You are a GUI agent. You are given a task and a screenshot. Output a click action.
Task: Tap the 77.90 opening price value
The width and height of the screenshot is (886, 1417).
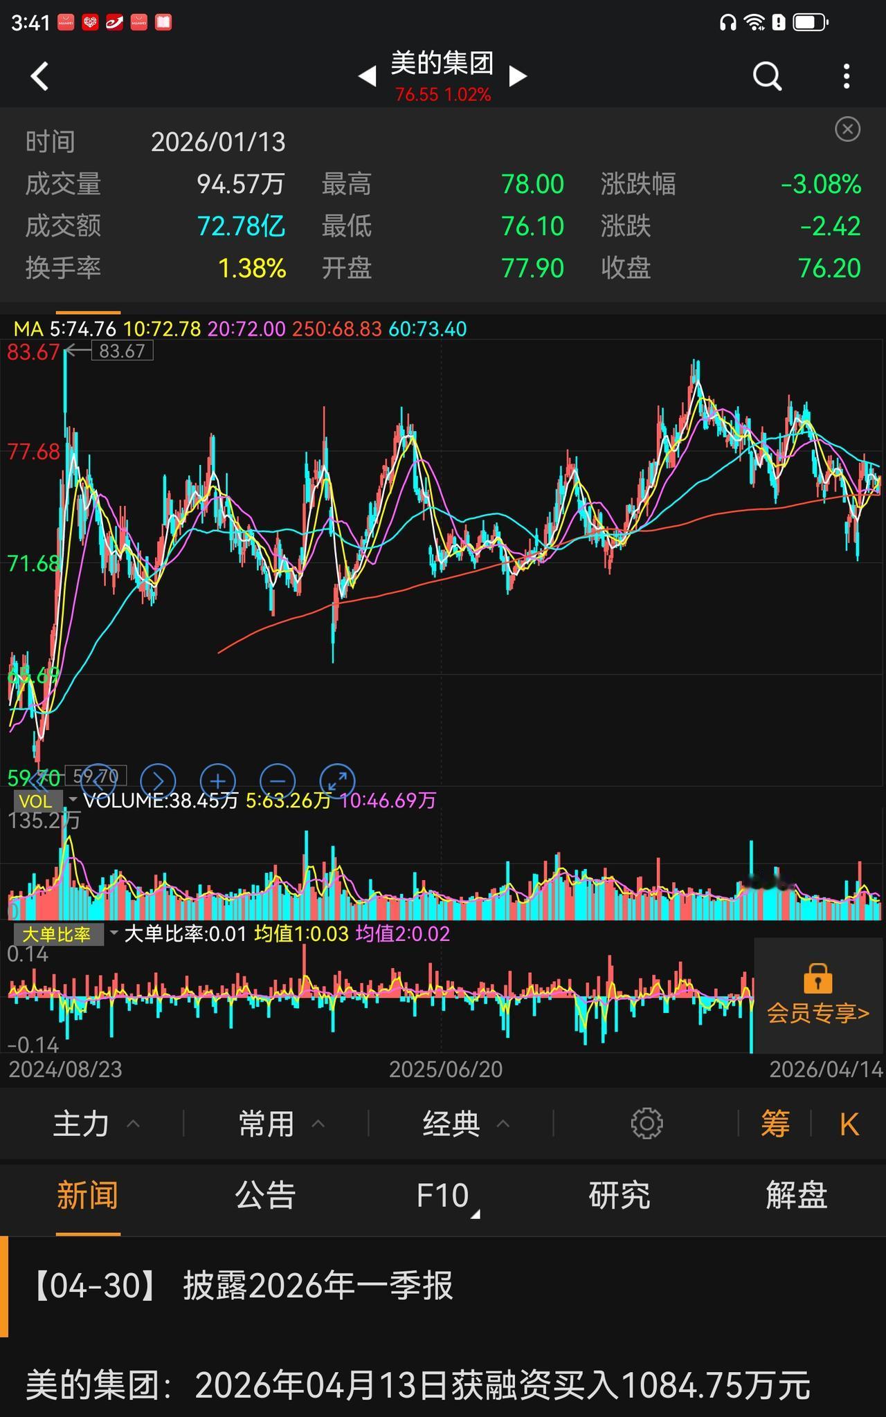532,268
